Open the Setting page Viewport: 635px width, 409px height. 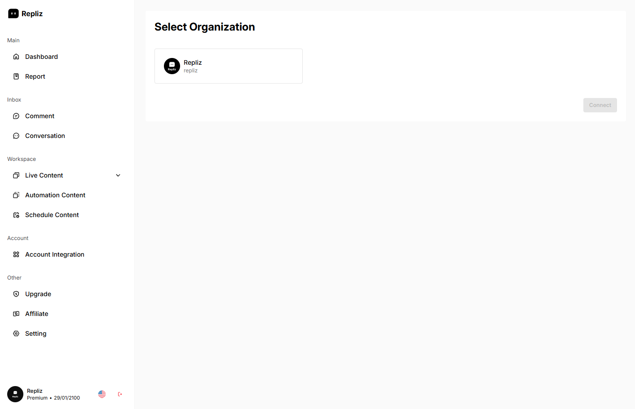[35, 333]
